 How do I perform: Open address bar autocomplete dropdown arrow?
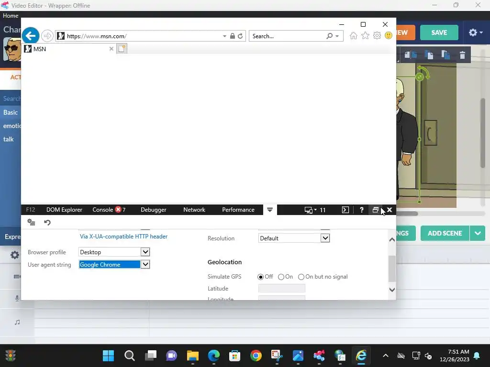[x=224, y=36]
